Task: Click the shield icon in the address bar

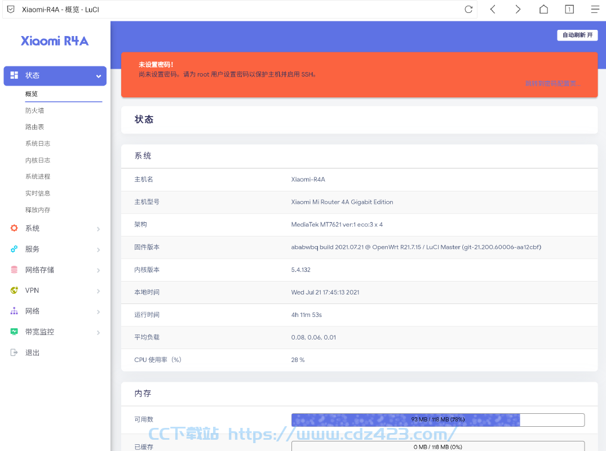Action: pos(11,9)
